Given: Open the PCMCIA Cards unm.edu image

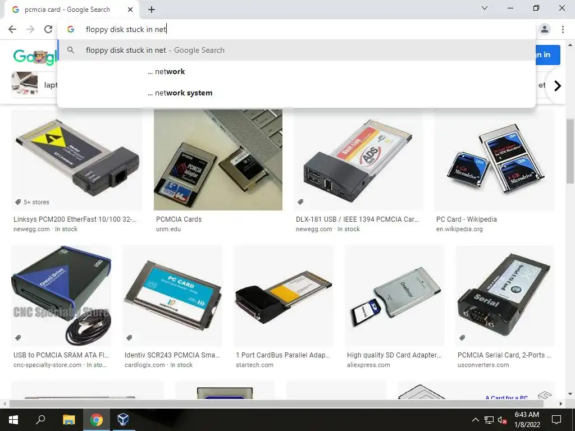Looking at the screenshot, I should (218, 160).
